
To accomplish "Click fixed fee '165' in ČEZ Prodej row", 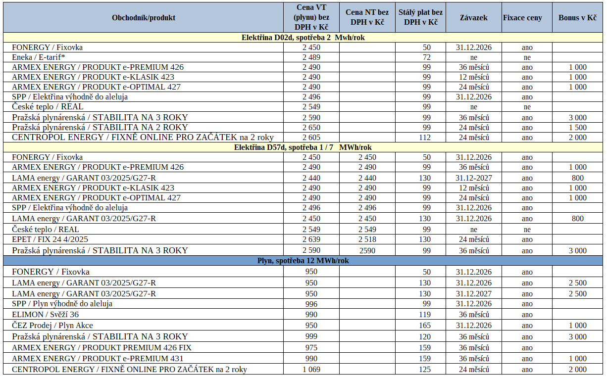I will (x=425, y=326).
